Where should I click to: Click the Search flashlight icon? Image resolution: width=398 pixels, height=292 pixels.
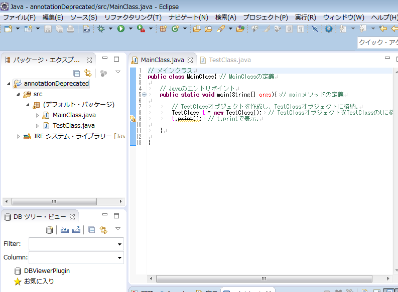coord(220,29)
